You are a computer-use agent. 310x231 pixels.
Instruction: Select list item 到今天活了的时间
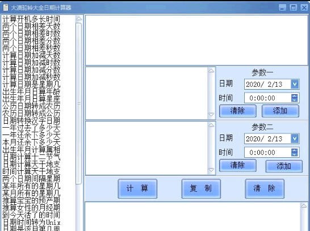31,215
